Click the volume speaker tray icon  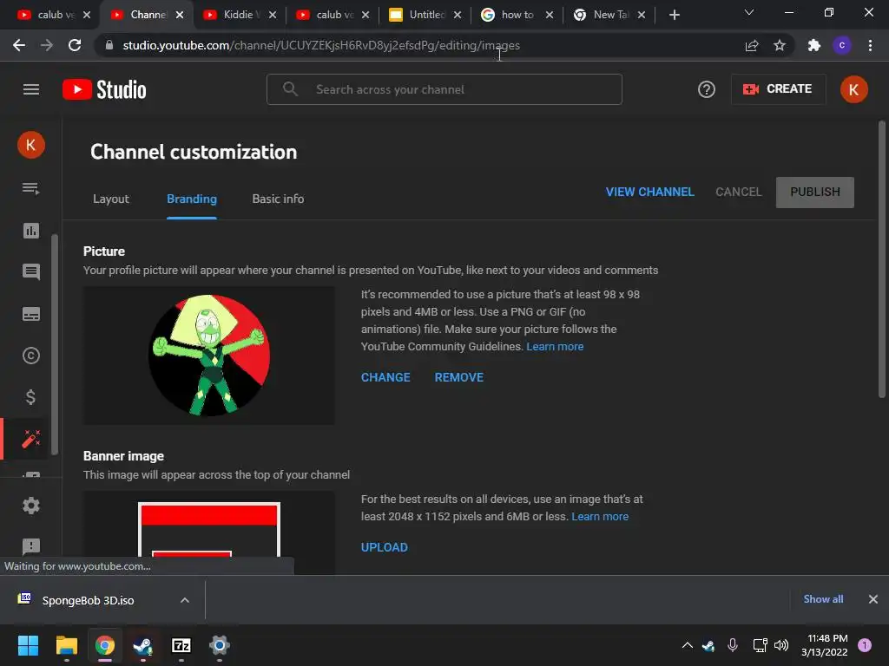[x=781, y=645]
